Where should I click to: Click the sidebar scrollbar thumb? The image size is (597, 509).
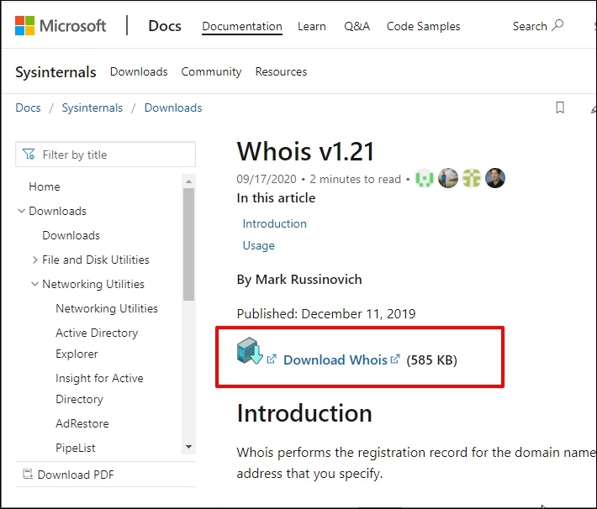[x=188, y=244]
